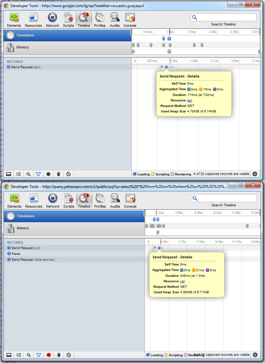265x363 pixels.
Task: Click the filter funnel icon in the bottom window
Action: (x=39, y=355)
